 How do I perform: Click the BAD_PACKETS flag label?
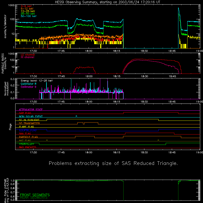pyautogui.click(x=28, y=147)
